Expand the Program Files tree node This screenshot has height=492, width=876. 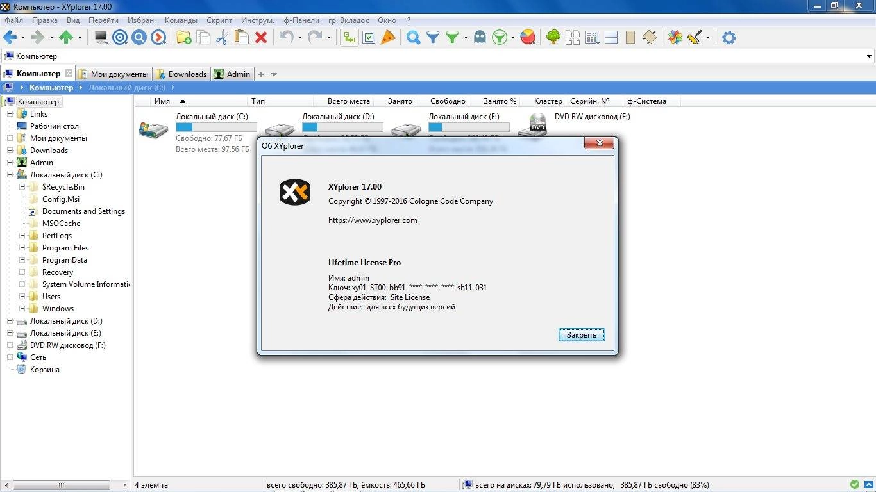pos(22,248)
